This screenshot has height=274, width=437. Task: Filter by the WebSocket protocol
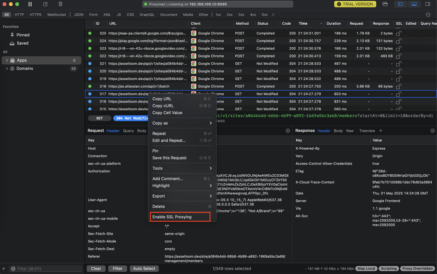pyautogui.click(x=57, y=15)
